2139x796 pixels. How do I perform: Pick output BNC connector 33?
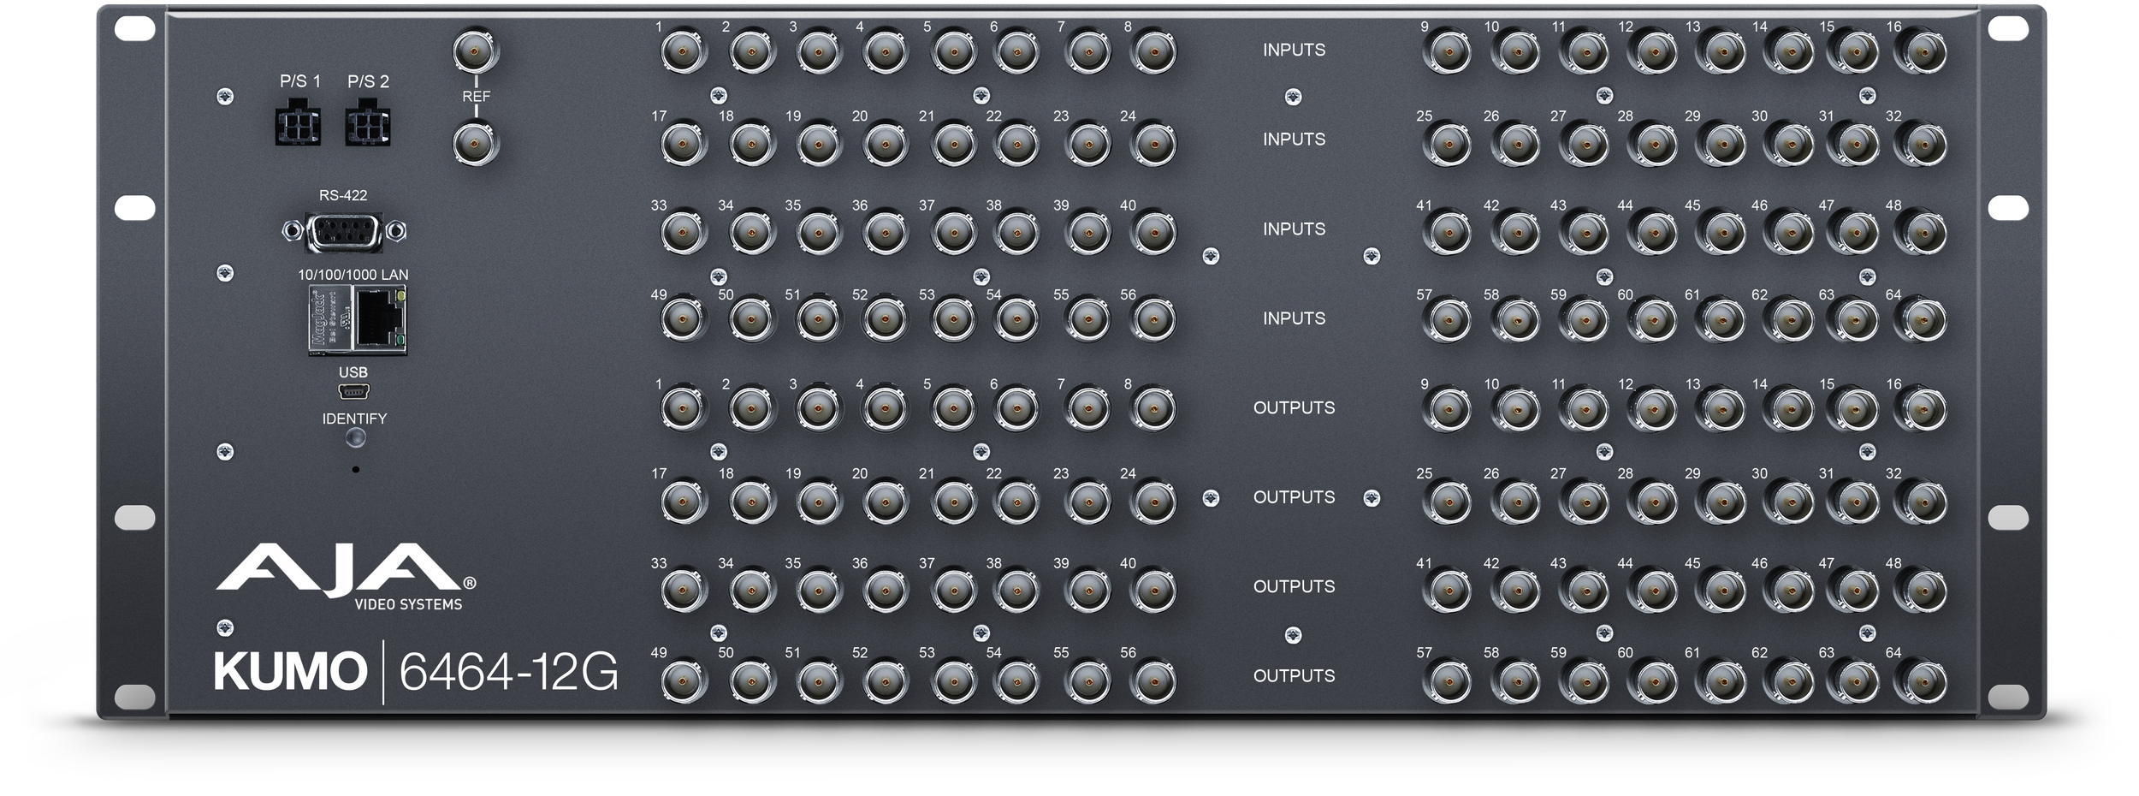[684, 590]
